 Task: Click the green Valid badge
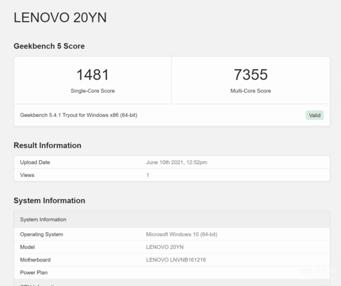click(x=315, y=115)
